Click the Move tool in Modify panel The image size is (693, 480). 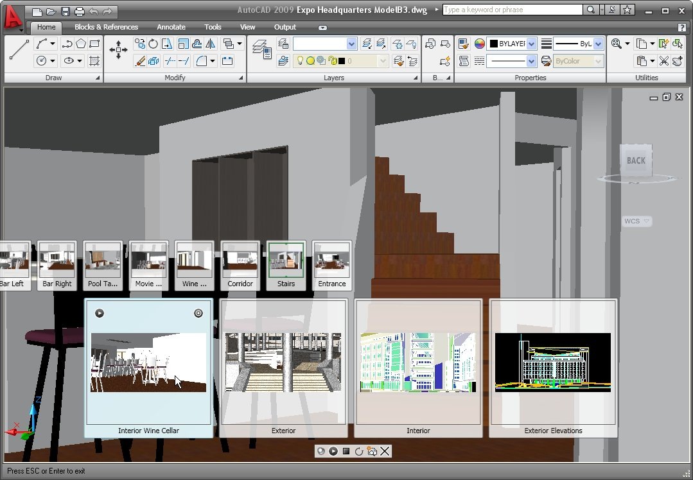coord(118,51)
